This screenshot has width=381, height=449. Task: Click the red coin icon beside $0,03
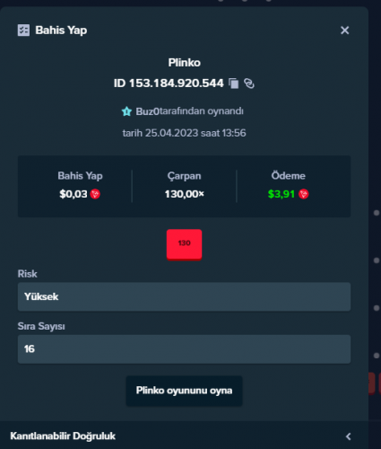[x=95, y=194]
